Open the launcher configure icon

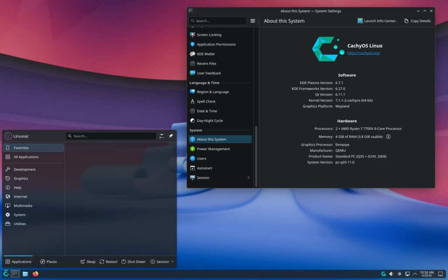(161, 136)
